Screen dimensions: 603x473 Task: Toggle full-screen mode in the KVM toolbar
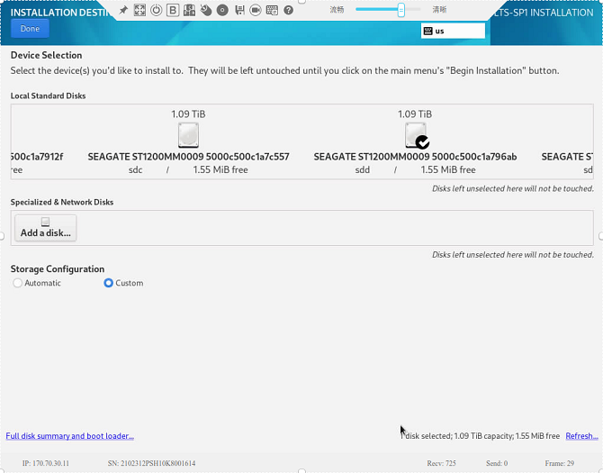139,10
